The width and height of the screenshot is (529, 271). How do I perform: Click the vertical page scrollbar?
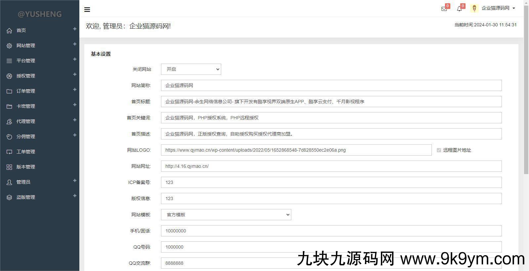click(526, 89)
